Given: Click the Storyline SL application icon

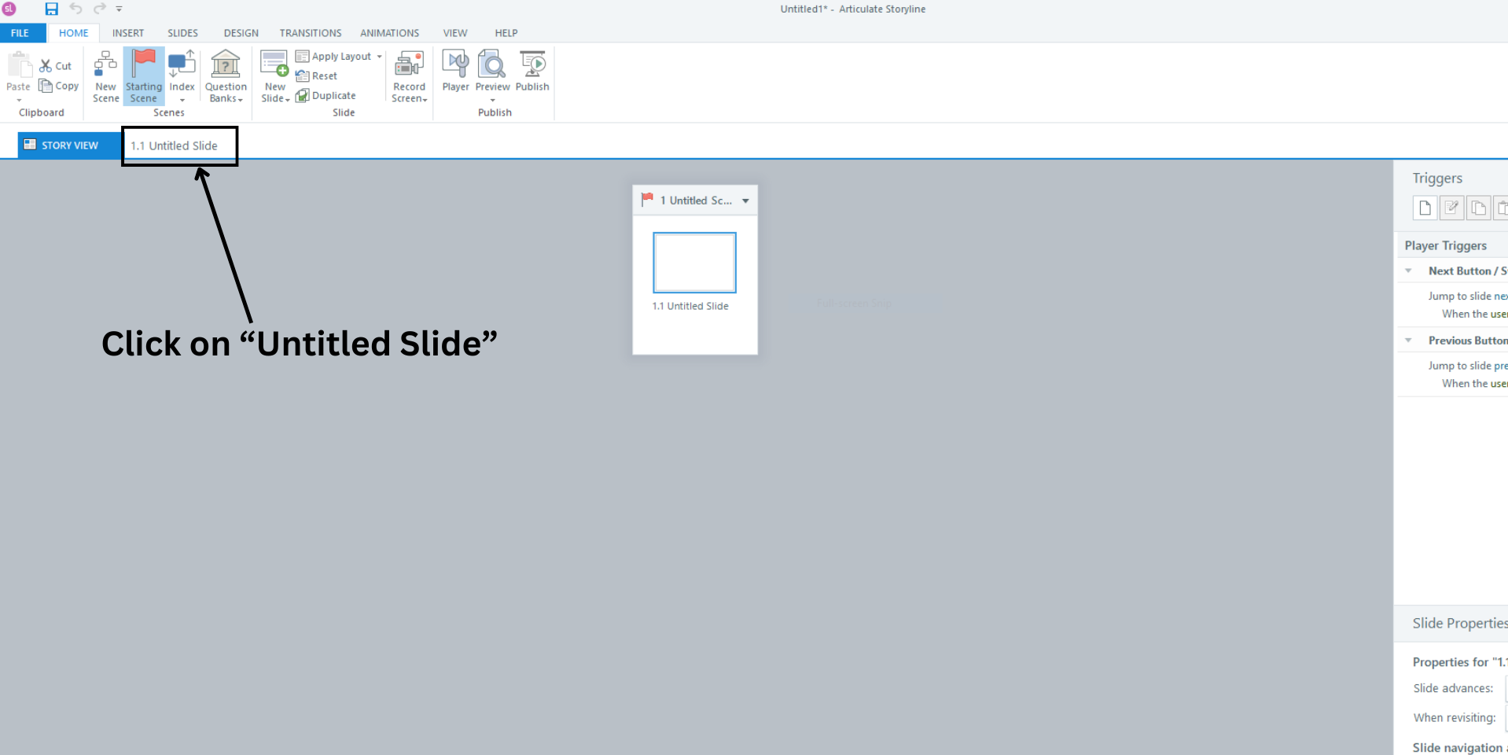Looking at the screenshot, I should (x=9, y=9).
